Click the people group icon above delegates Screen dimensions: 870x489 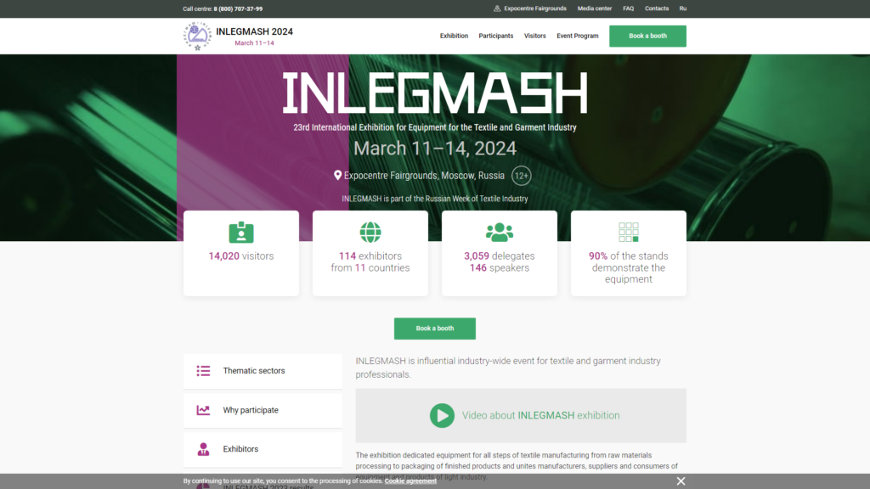(x=500, y=233)
